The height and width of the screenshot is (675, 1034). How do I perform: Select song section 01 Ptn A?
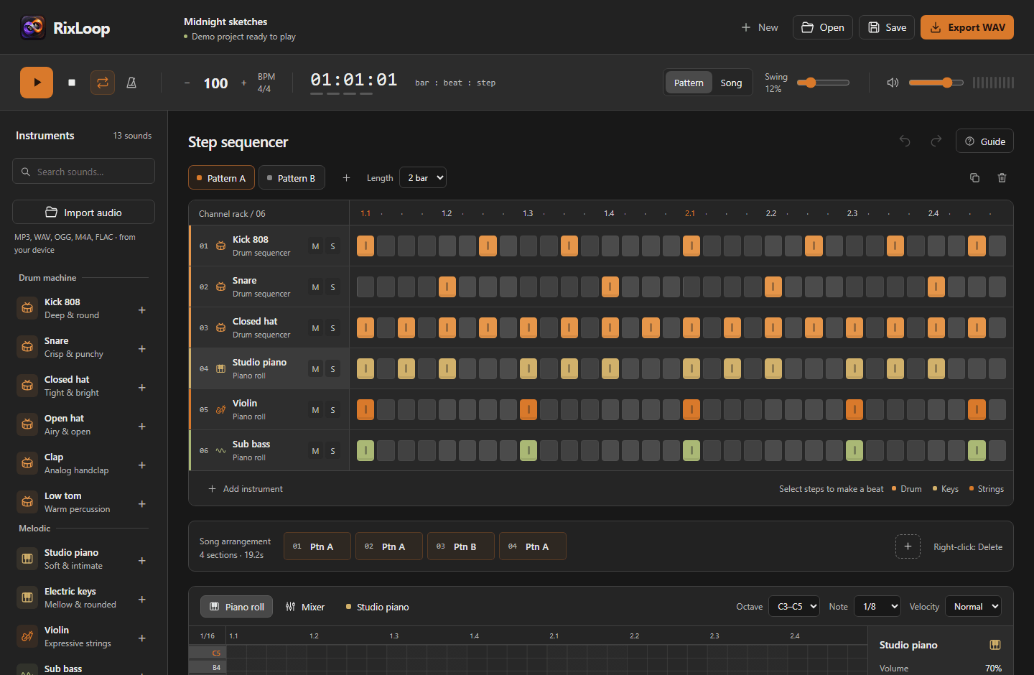click(317, 546)
